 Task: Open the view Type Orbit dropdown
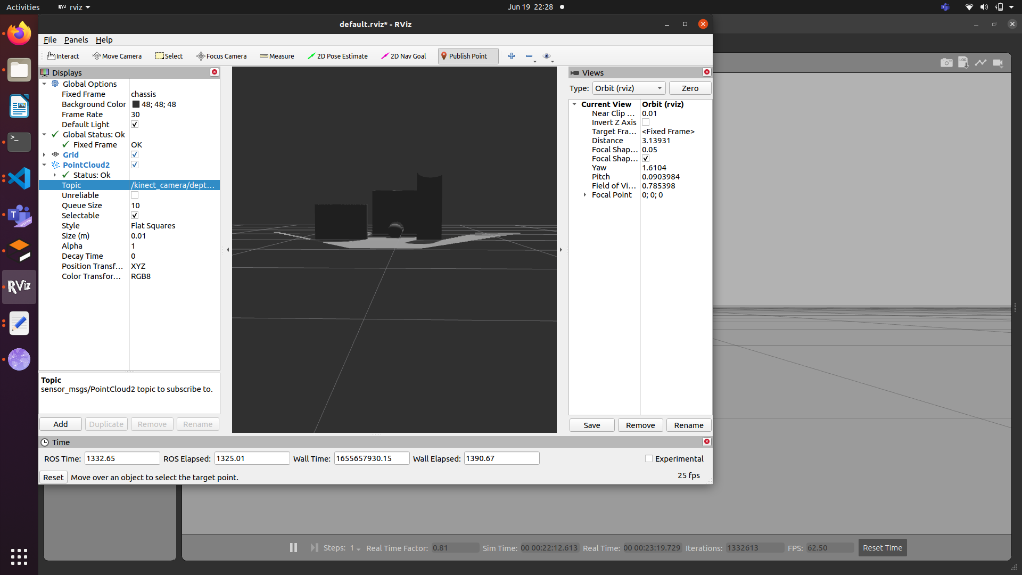(x=629, y=88)
